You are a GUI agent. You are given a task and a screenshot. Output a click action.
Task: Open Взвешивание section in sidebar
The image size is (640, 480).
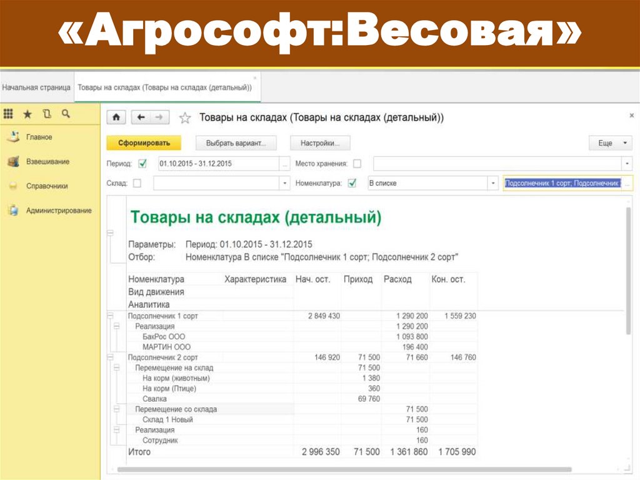(47, 161)
